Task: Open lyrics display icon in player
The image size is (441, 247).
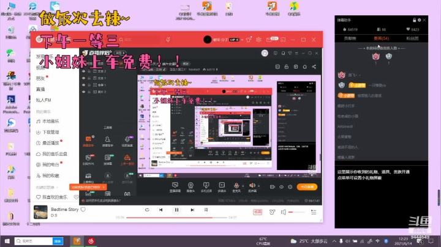Action: (x=206, y=210)
